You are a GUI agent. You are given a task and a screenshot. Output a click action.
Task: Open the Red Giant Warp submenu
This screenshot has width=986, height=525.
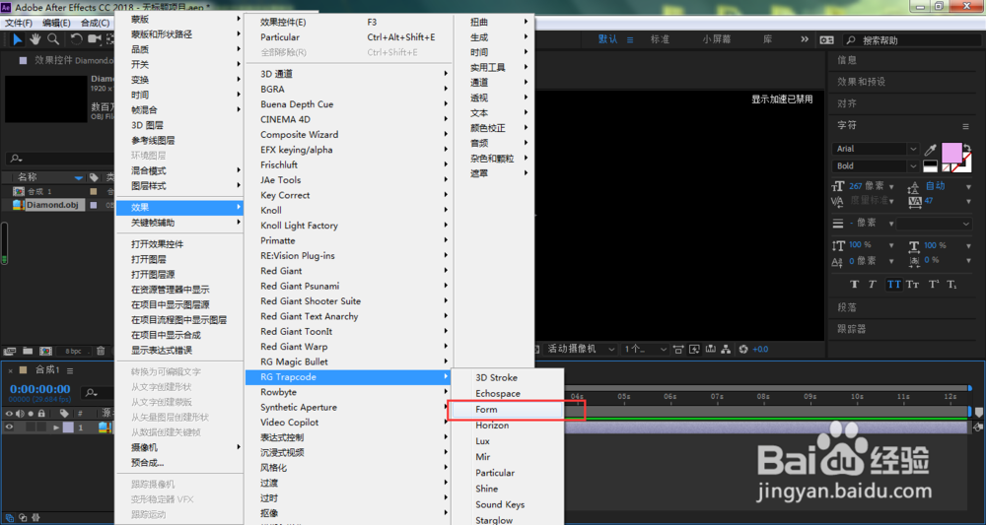[348, 347]
